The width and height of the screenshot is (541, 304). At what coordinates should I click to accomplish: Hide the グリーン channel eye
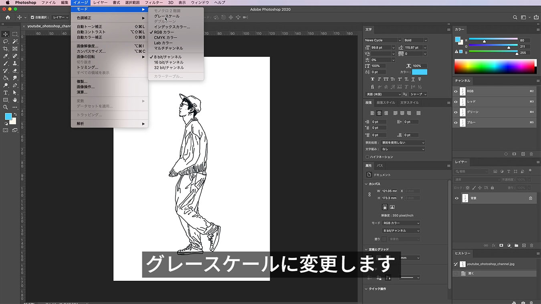click(456, 112)
